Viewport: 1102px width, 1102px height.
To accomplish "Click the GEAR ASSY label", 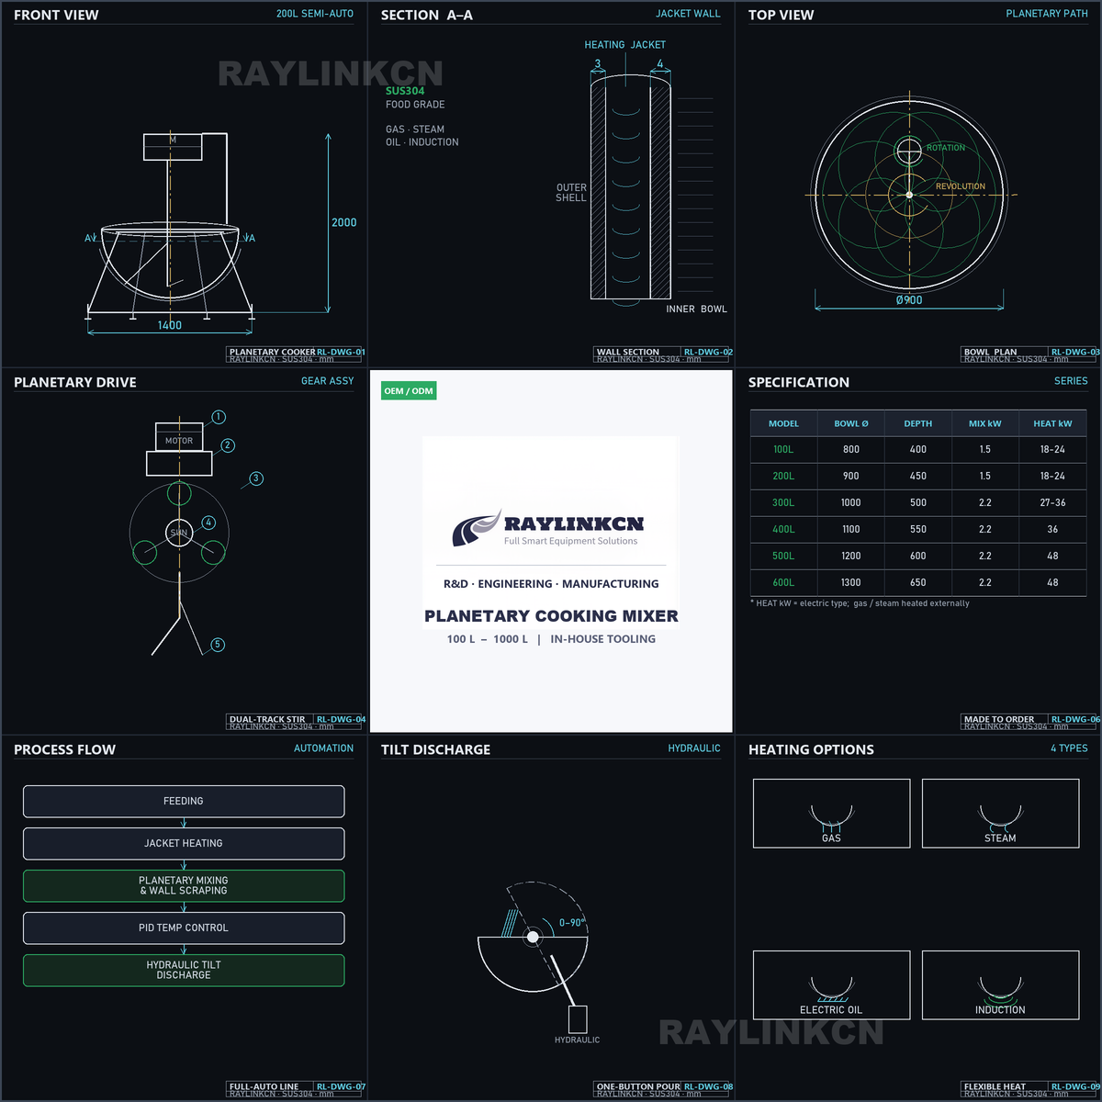I will pos(328,381).
